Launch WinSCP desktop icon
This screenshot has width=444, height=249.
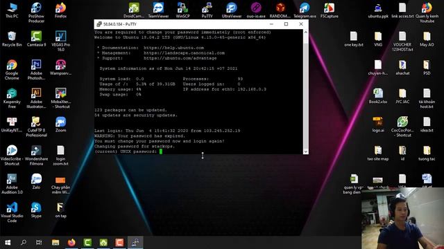(182, 10)
